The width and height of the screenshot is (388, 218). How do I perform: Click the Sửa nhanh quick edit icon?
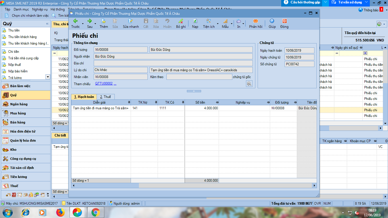coord(131,21)
